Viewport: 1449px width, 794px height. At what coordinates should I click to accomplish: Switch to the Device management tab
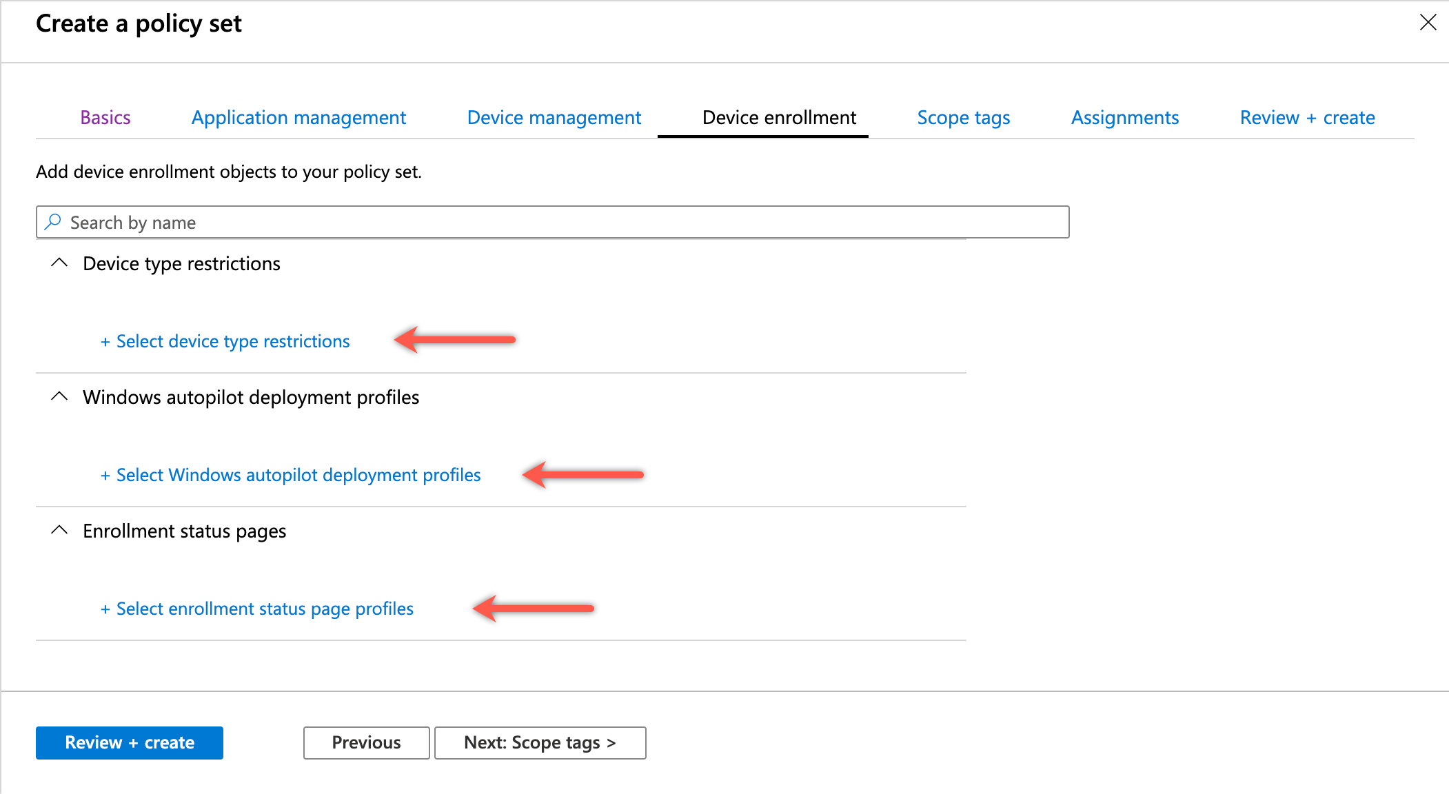point(554,117)
